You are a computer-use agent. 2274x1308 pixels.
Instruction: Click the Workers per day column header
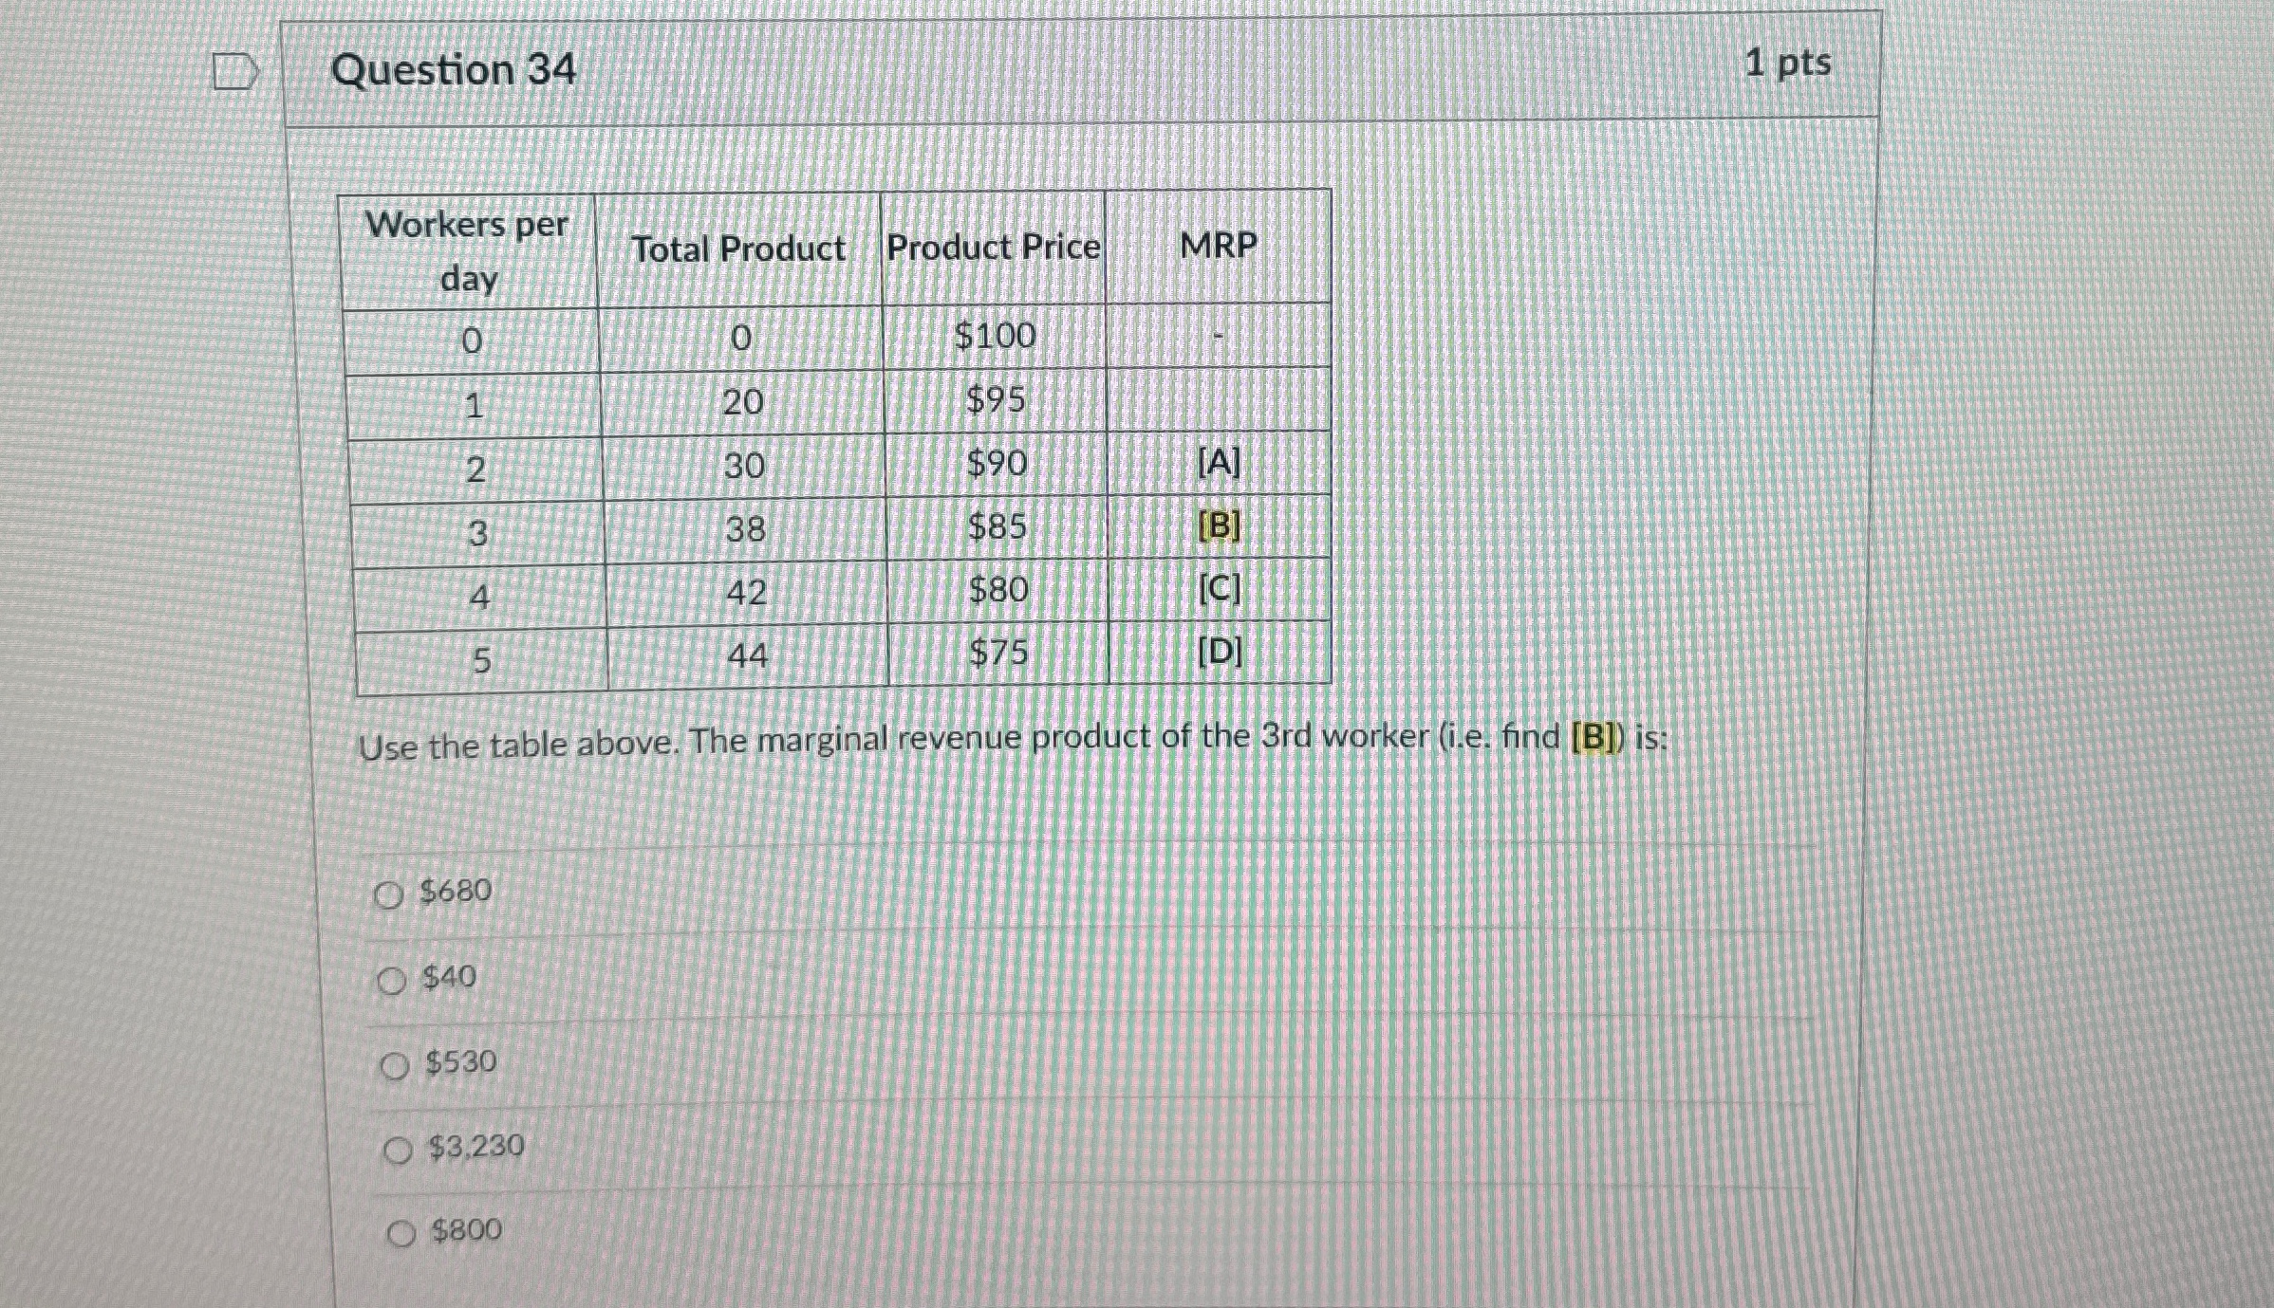(x=469, y=249)
